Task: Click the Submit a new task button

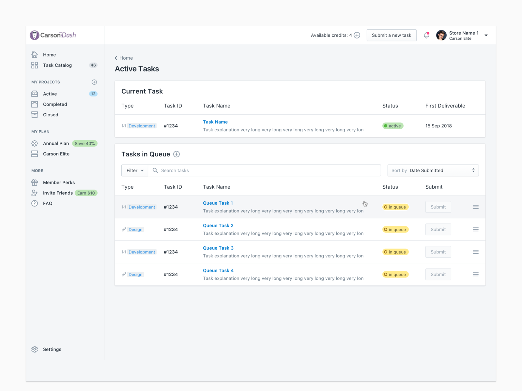Action: tap(391, 35)
